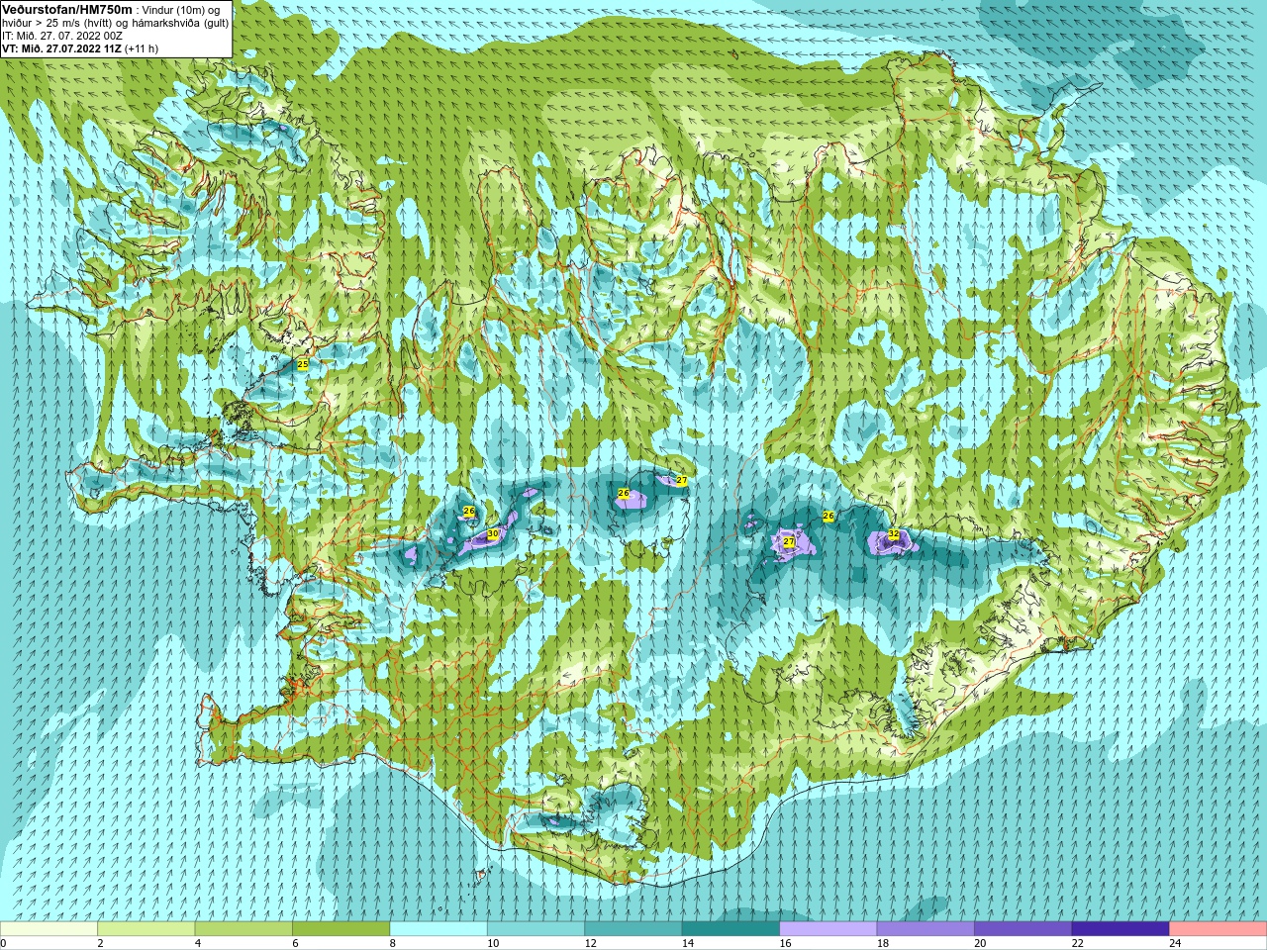Viewport: 1267px width, 950px height.
Task: Click the pale yellow 0–2 legend swatch
Action: (x=49, y=929)
